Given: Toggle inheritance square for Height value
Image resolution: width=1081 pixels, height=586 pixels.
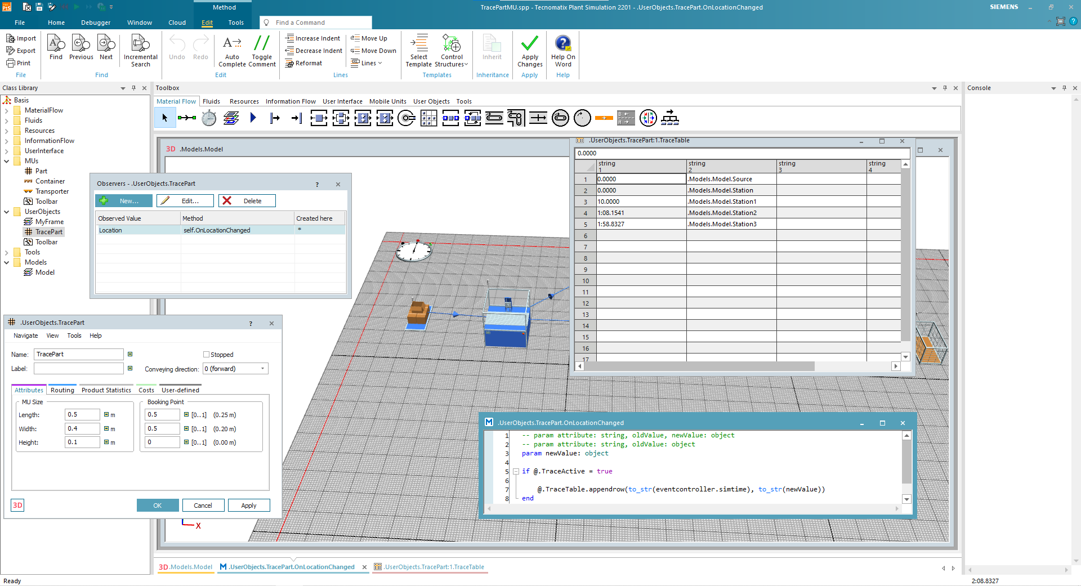Looking at the screenshot, I should click(x=106, y=442).
